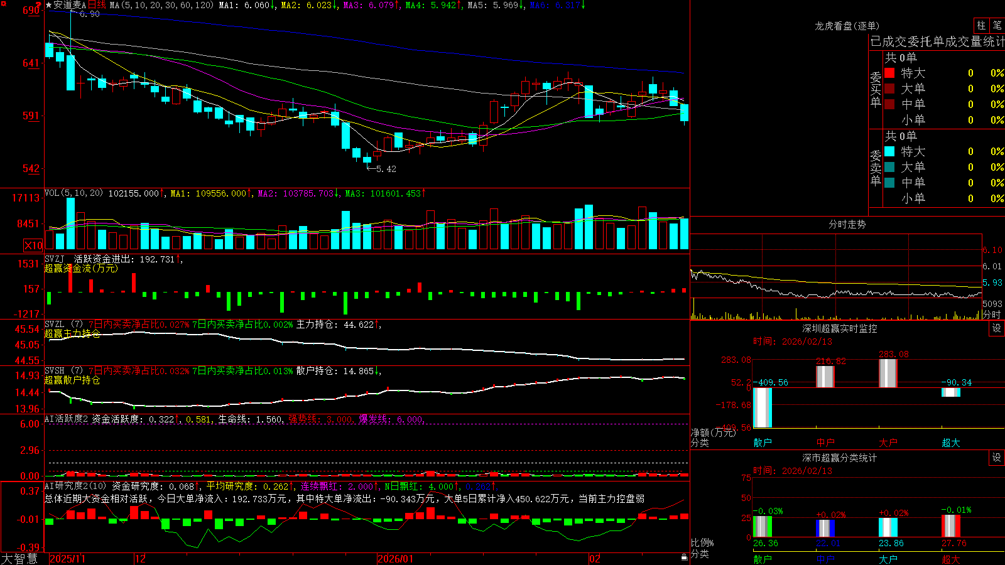Click the 2026/01 date marker on timeline
Viewport: 1005px width, 565px height.
click(395, 559)
